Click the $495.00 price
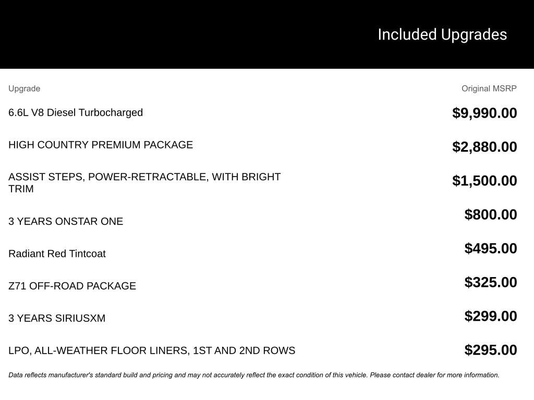 491,248
